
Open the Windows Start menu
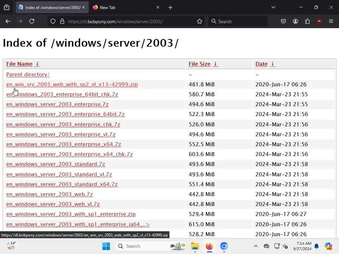[x=106, y=246]
